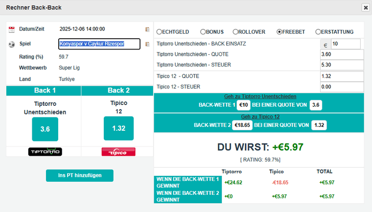Close the Rechner Back-Back dialog

365,7
